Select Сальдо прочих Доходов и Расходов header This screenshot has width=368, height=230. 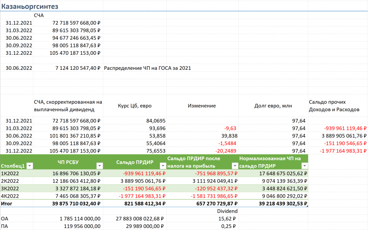click(334, 105)
